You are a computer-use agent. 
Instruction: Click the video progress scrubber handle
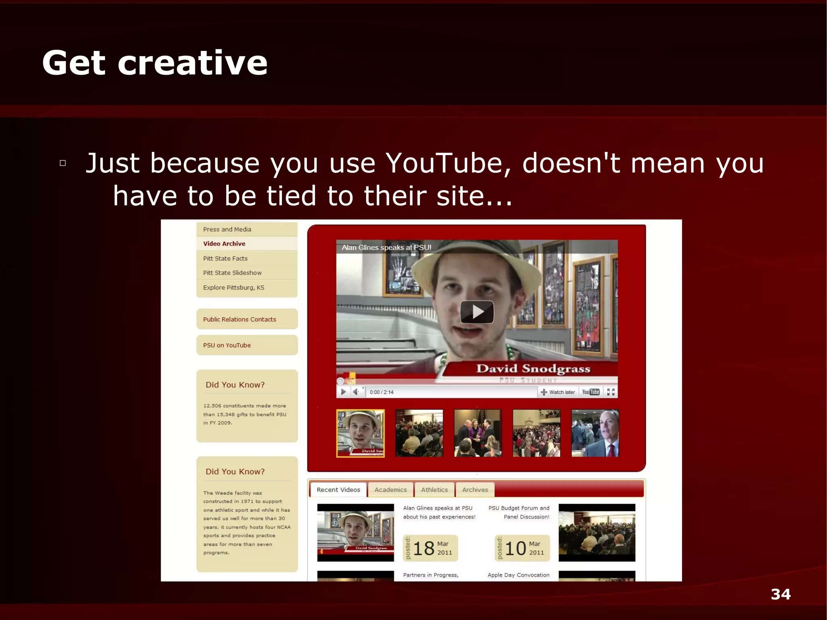tap(340, 381)
